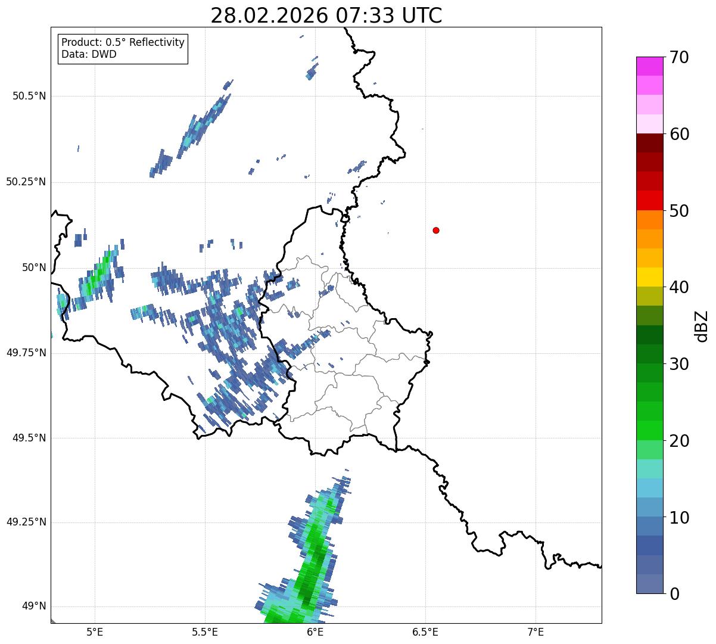Screen dimensions: 716x644
Task: Click the bright red colorbar swatch near 50
Action: (x=649, y=200)
